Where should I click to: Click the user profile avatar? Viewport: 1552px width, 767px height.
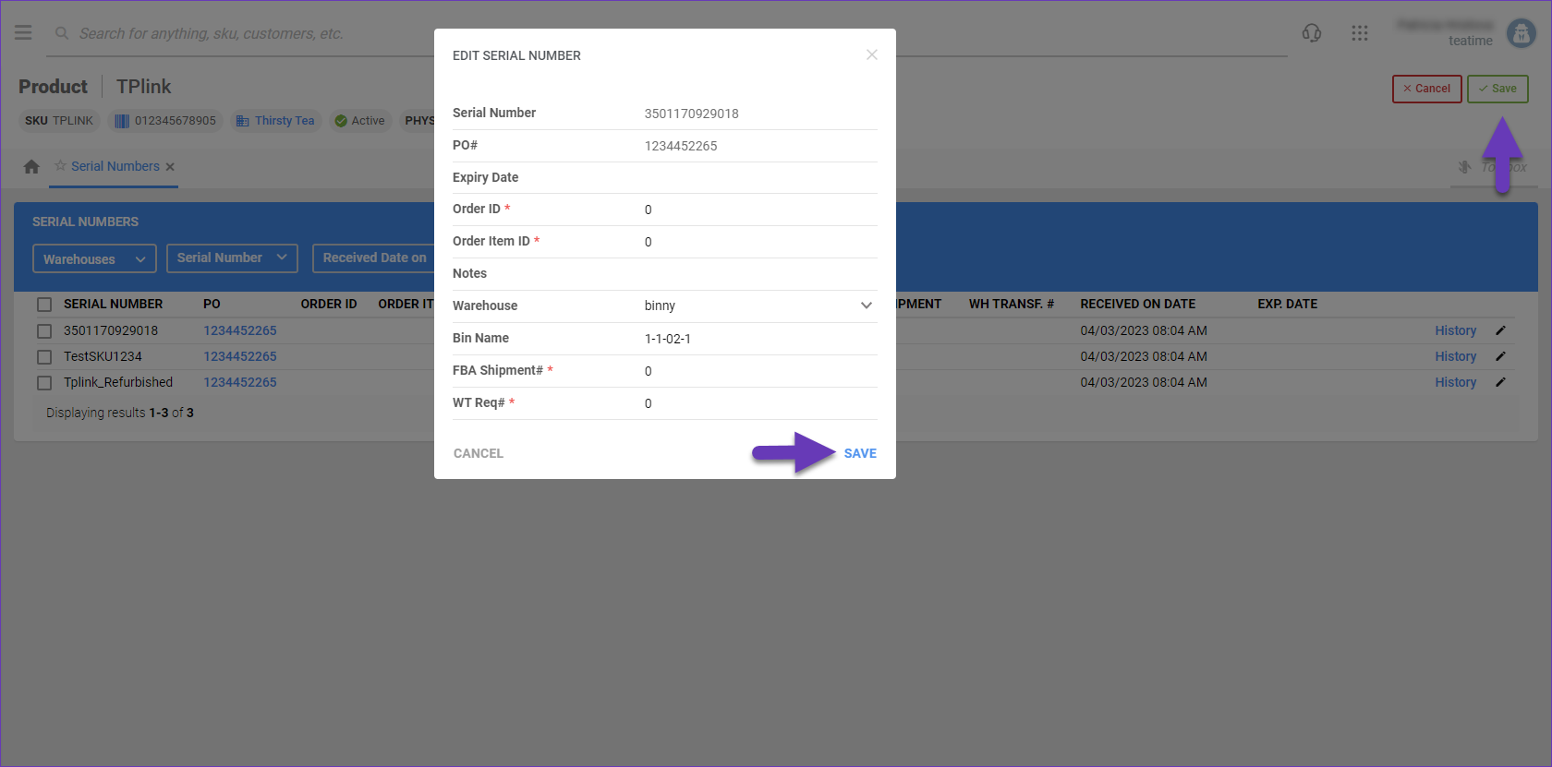click(x=1521, y=33)
